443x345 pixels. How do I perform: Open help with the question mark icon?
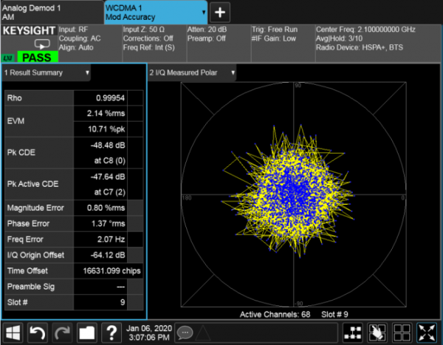111,332
